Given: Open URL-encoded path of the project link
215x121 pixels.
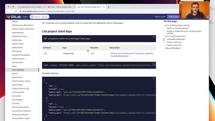Looking at the screenshot, I should tap(131, 53).
